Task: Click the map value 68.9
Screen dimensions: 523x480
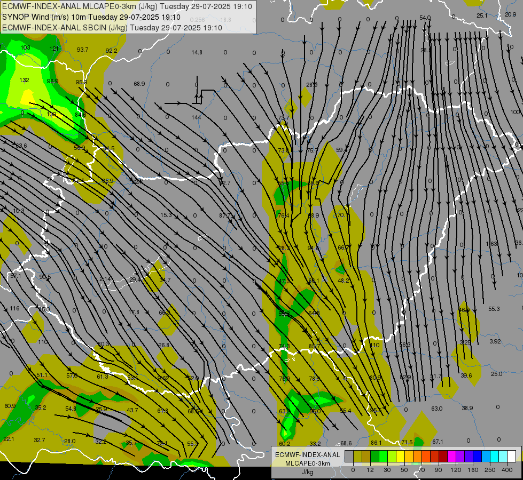Action: tap(139, 84)
